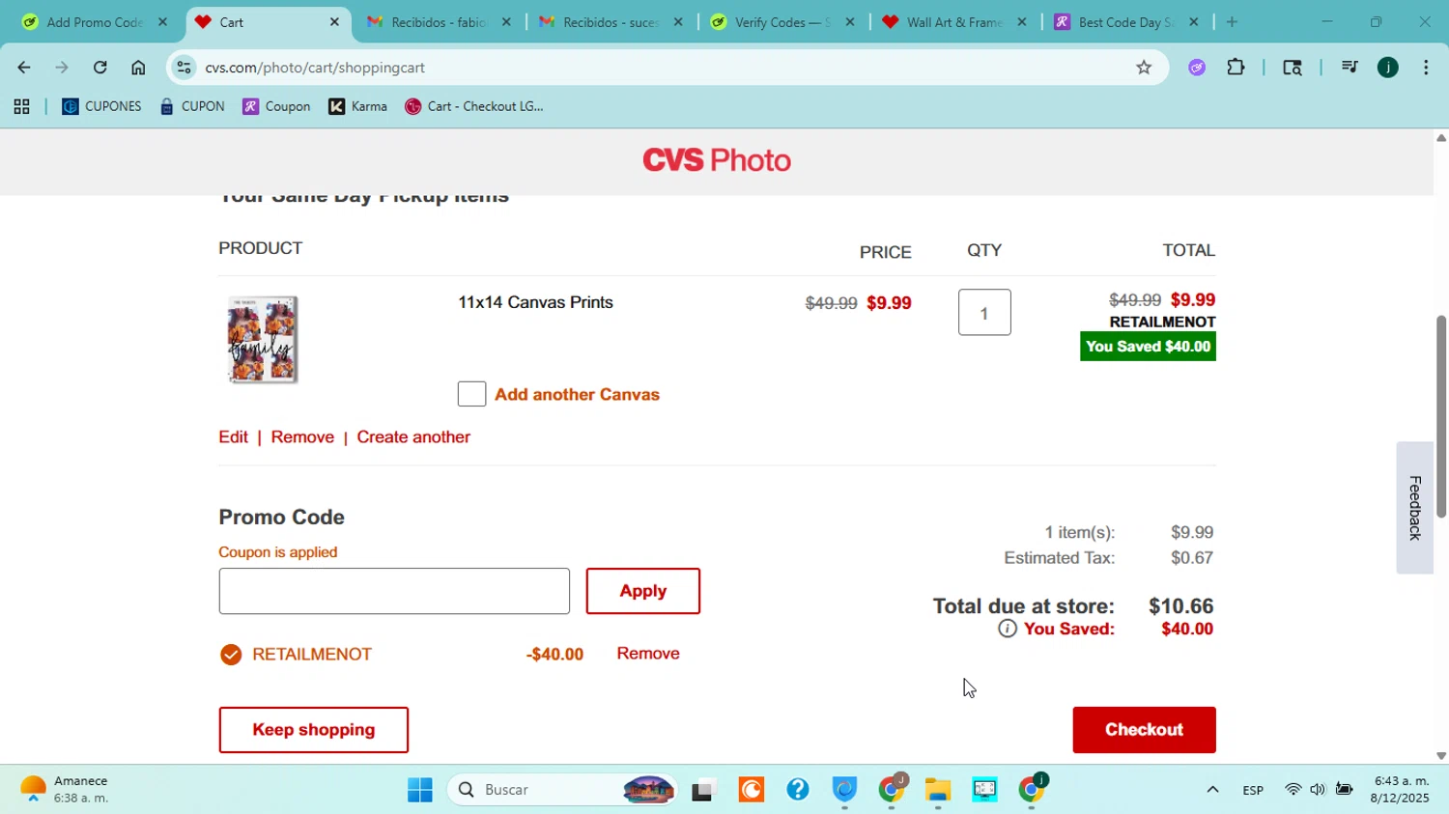Open the Get Help taskbar icon
Image resolution: width=1449 pixels, height=814 pixels.
point(797,790)
